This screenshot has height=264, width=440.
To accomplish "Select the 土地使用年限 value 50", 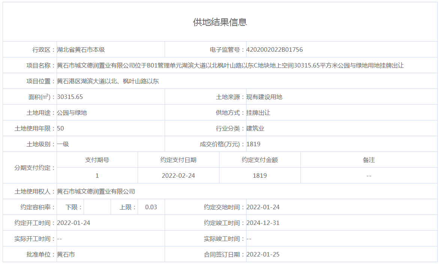I will 60,128.
